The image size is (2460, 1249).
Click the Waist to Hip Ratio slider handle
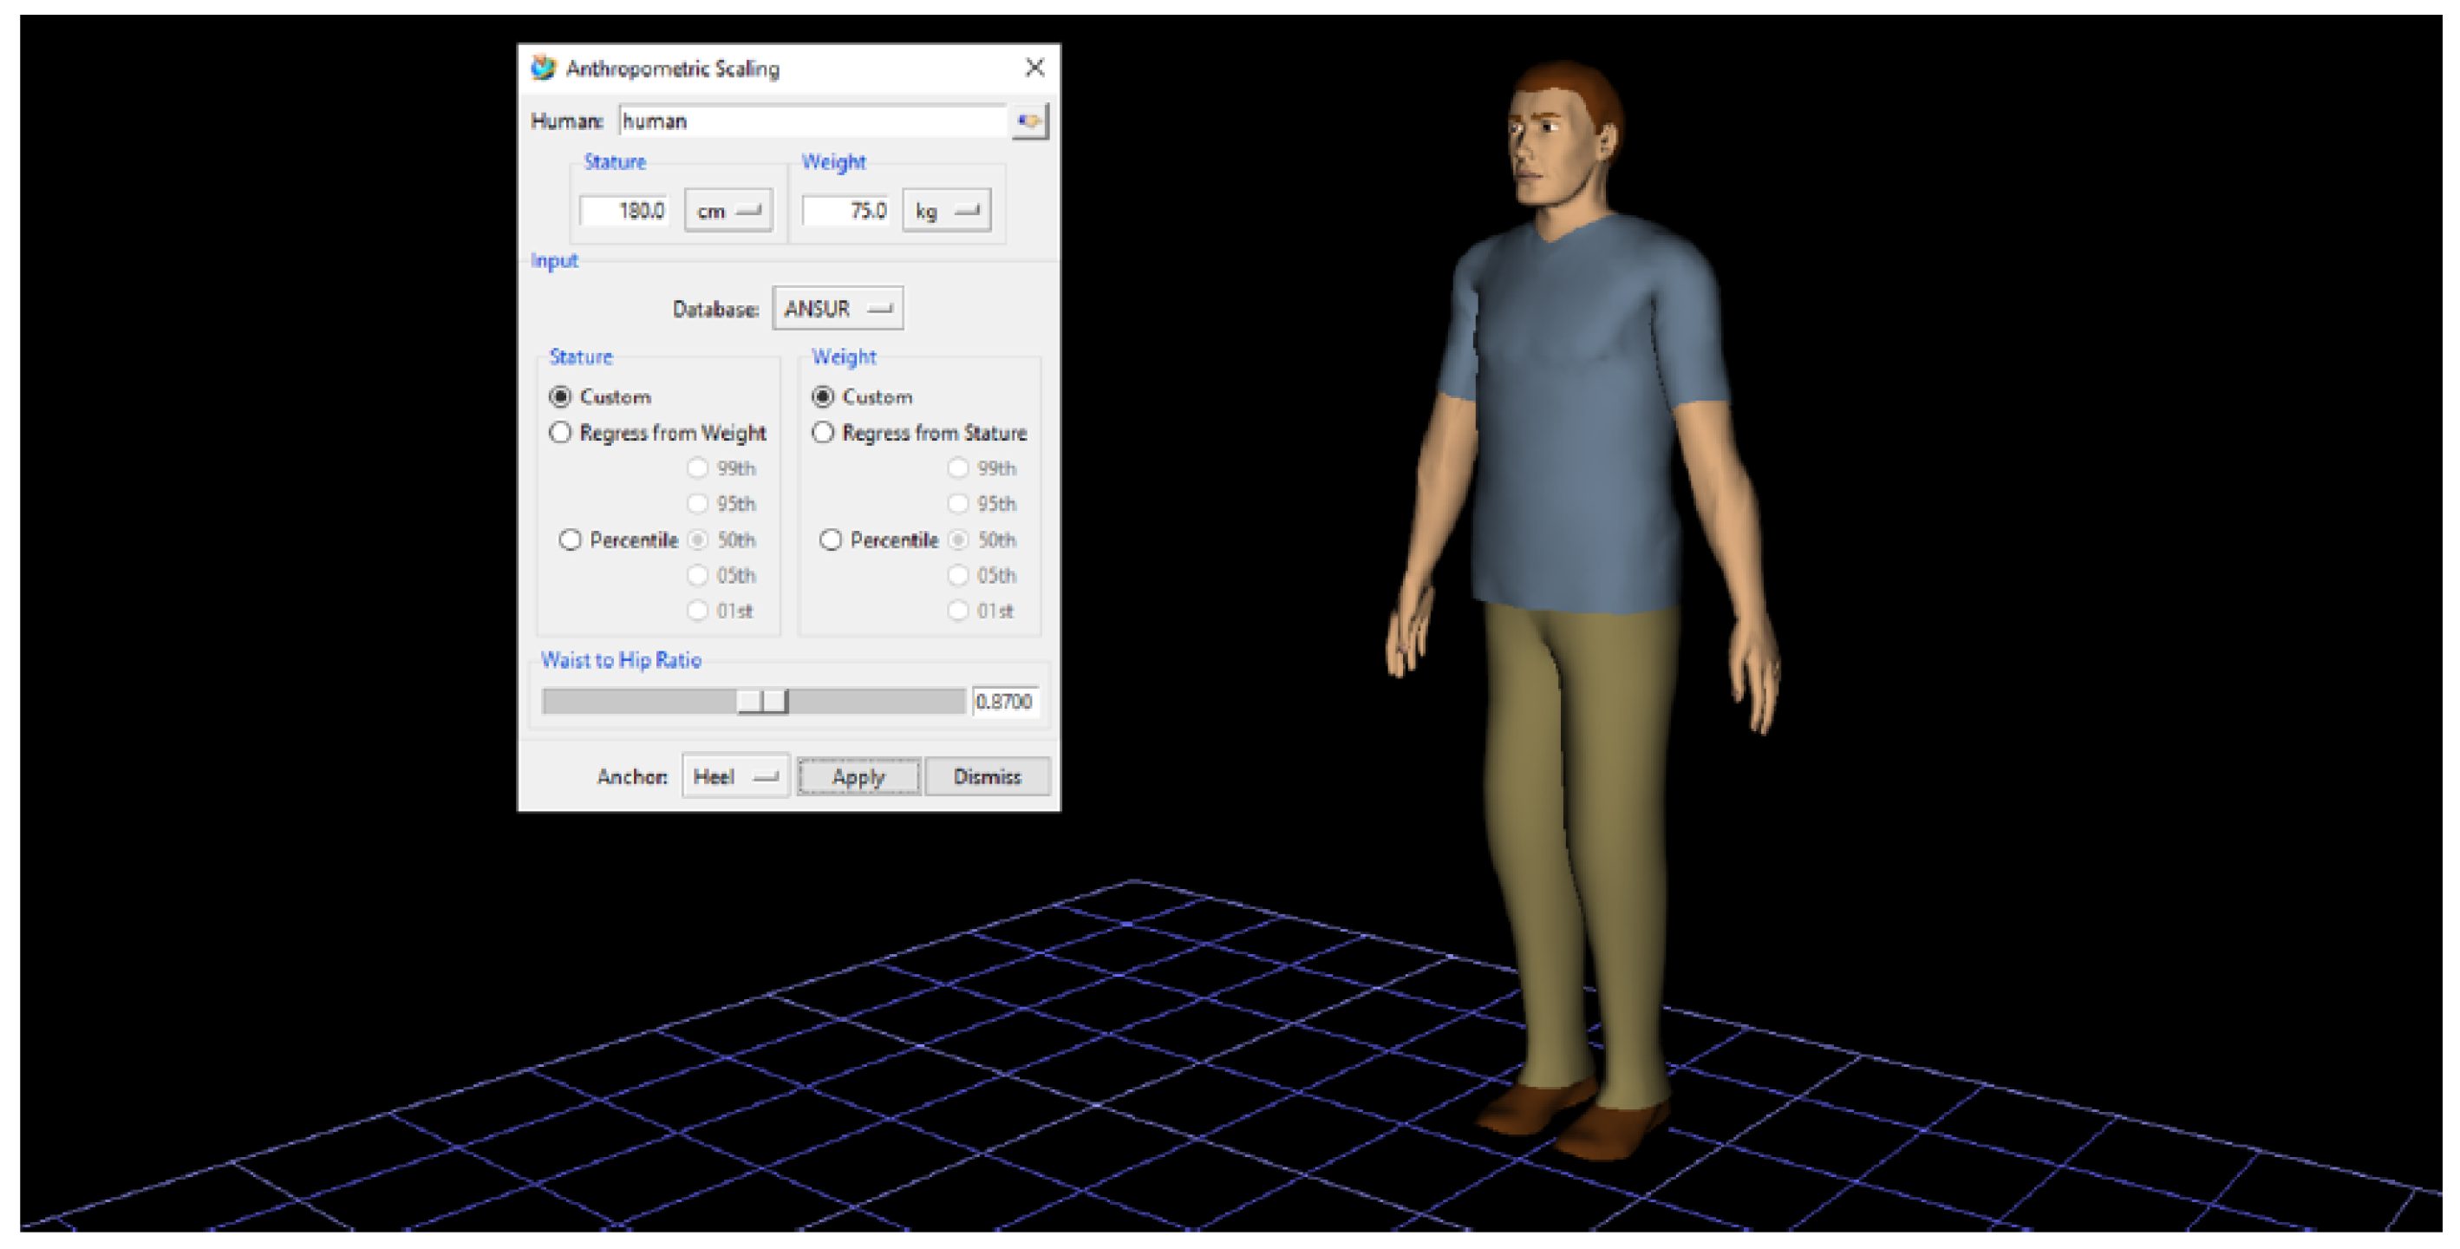click(763, 702)
